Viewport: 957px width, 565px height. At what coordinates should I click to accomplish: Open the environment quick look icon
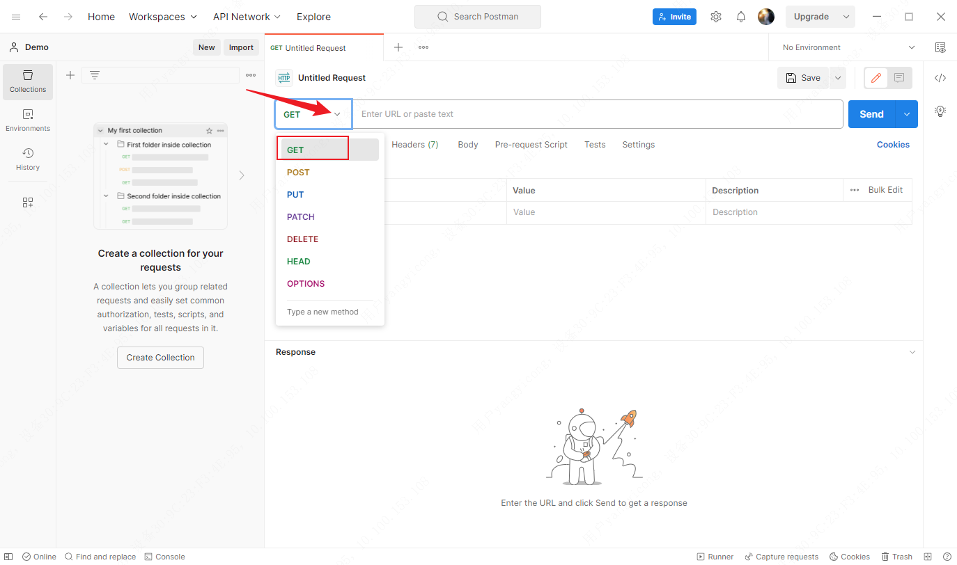coord(940,47)
